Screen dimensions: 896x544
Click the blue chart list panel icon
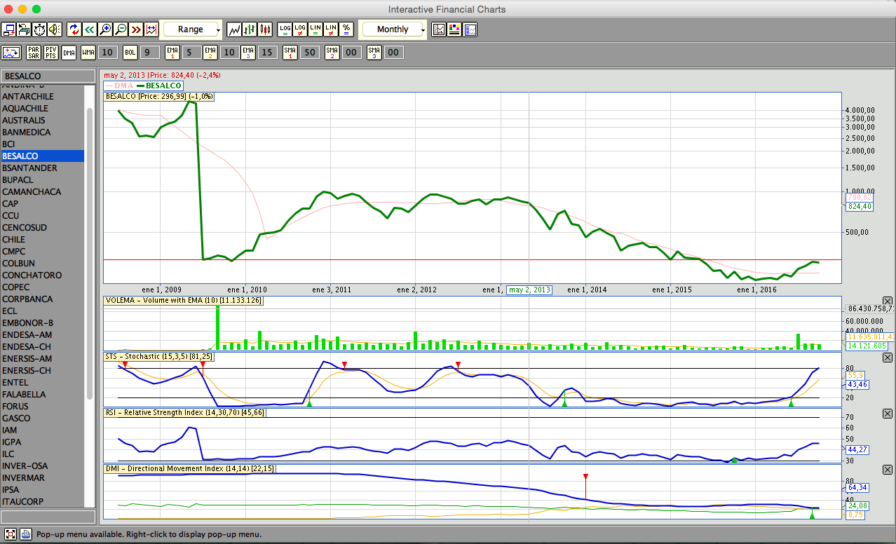click(x=470, y=29)
